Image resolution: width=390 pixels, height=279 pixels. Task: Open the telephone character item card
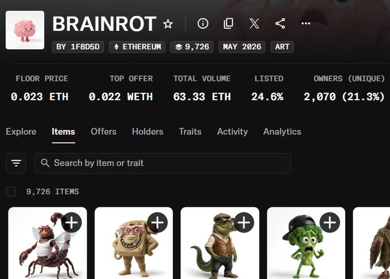(x=134, y=243)
